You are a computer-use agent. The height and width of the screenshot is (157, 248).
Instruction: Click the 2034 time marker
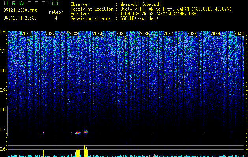(x=97, y=34)
